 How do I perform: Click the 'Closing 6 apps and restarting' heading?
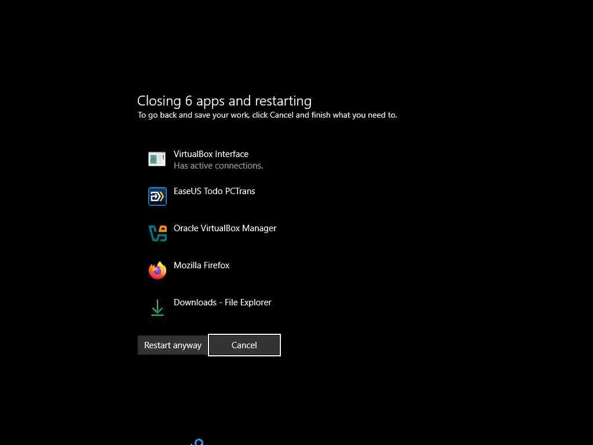tap(224, 101)
